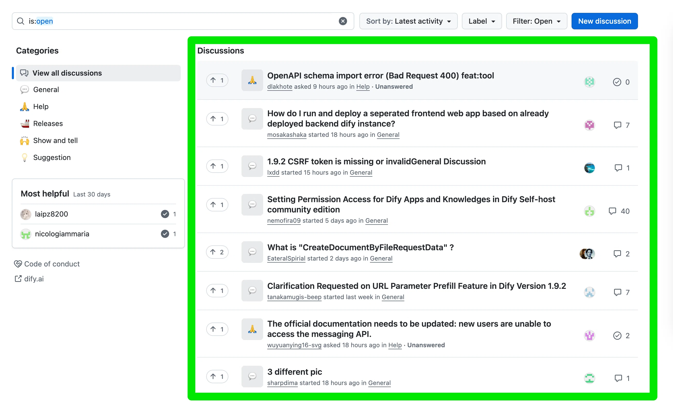Viewport: 673px width, 411px height.
Task: Click the search magnifier icon
Action: coord(21,21)
